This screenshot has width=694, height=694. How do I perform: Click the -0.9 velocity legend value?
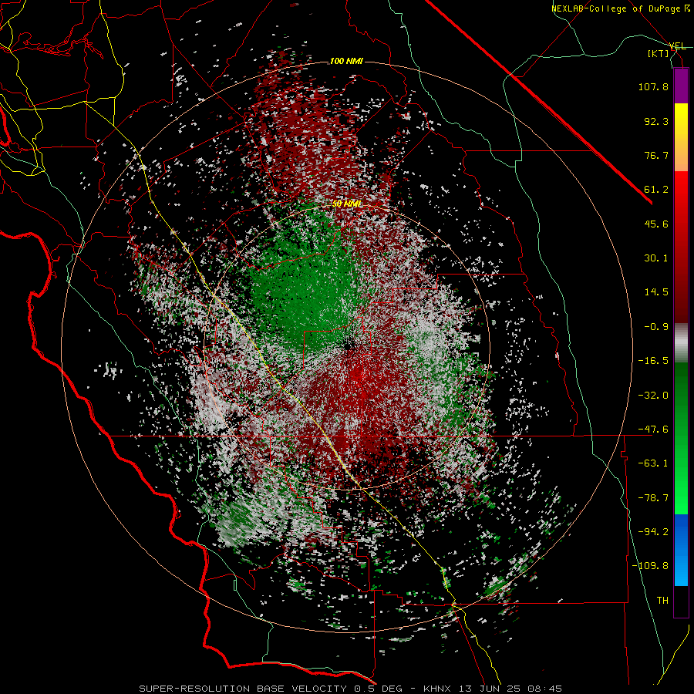656,327
